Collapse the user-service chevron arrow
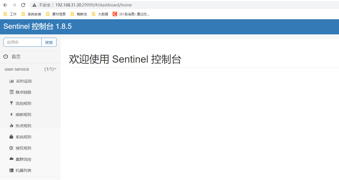The height and width of the screenshot is (180, 339). (x=55, y=69)
